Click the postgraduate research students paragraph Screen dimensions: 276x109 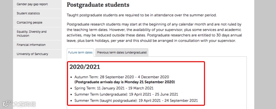tap(154, 32)
